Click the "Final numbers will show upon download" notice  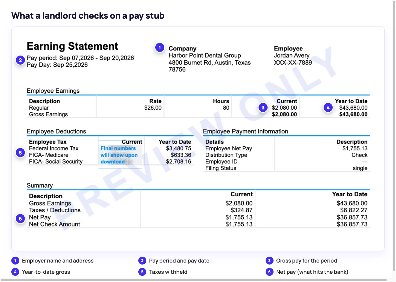(x=119, y=155)
